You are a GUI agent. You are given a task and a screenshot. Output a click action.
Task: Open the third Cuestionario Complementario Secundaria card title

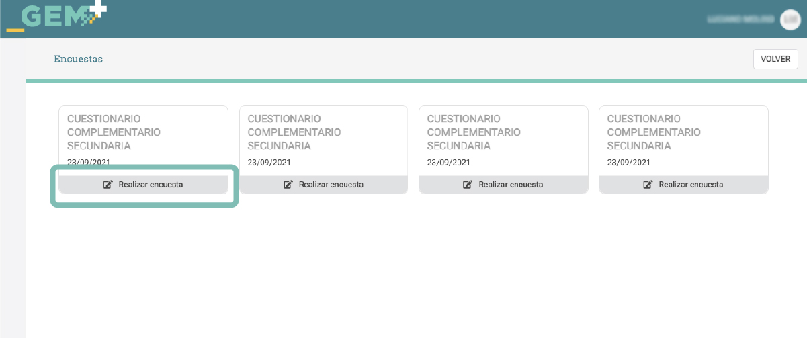point(474,132)
